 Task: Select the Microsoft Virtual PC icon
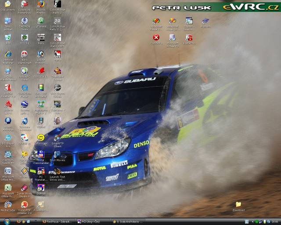tap(173, 37)
